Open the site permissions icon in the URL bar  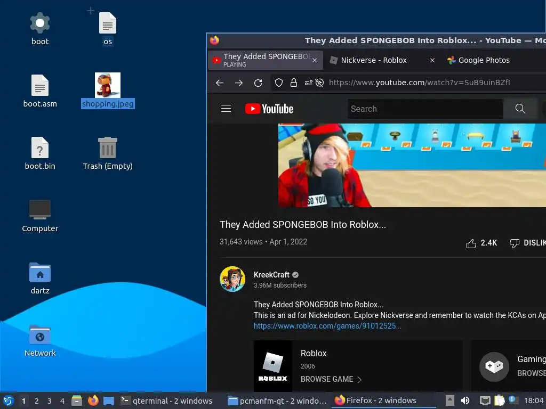click(309, 83)
